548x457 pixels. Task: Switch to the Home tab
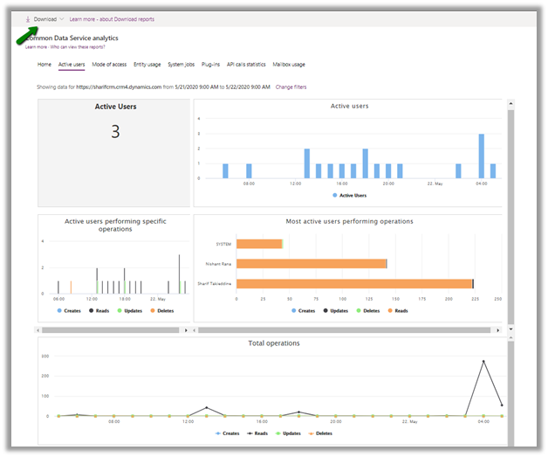tap(45, 65)
